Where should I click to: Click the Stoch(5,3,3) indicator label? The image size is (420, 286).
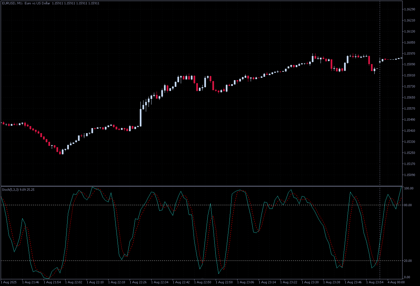[x=13, y=189]
